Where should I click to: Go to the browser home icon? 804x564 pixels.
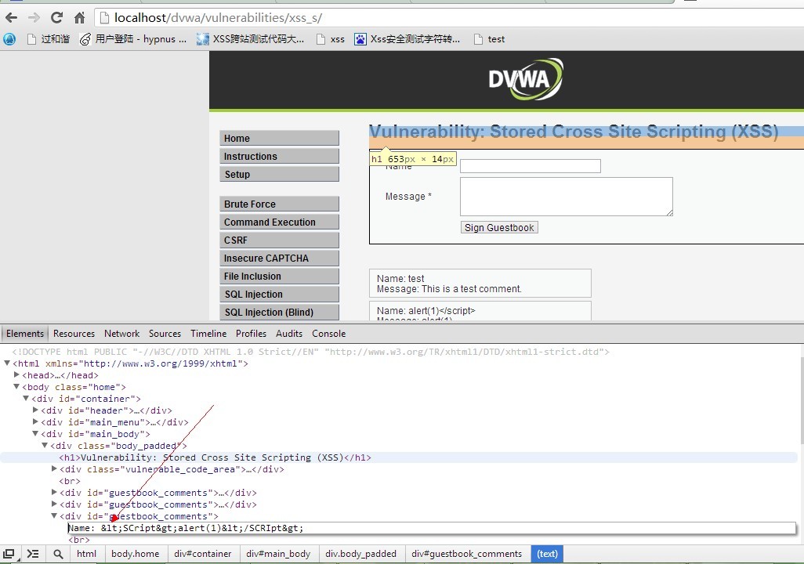point(79,18)
